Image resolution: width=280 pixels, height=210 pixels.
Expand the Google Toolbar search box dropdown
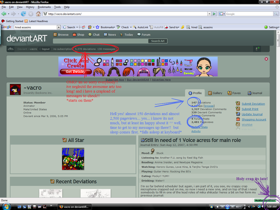click(x=59, y=27)
